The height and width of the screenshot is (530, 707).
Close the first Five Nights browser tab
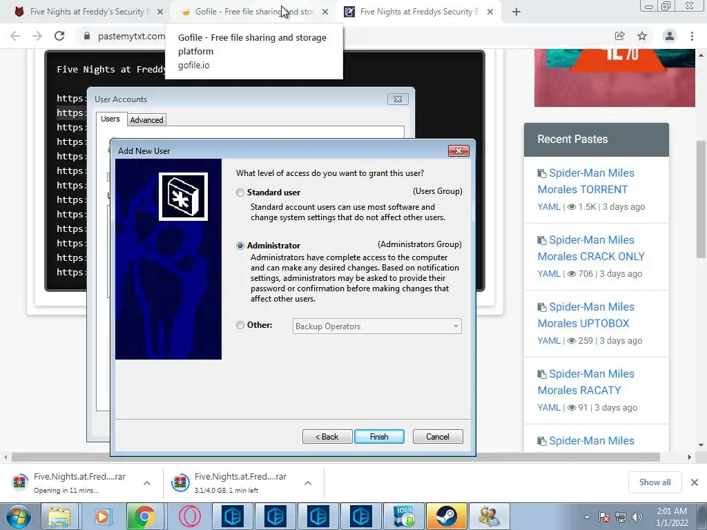point(160,12)
